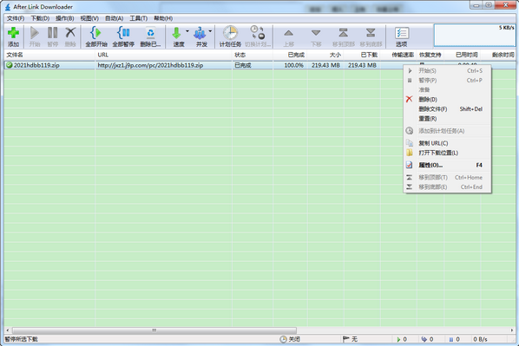This screenshot has width=519, height=346.
Task: Sort by the Filename (文件名) column header
Action: tap(49, 55)
